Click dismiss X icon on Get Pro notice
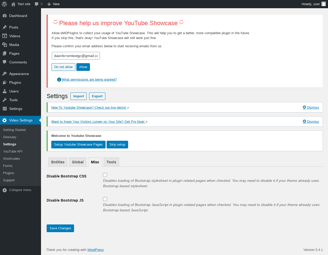328x255 pixels. [x=304, y=121]
